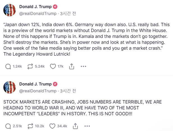Viewport: 173px width, 131px height.
Task: Click the display name on the second post
Action: pos(35,84)
